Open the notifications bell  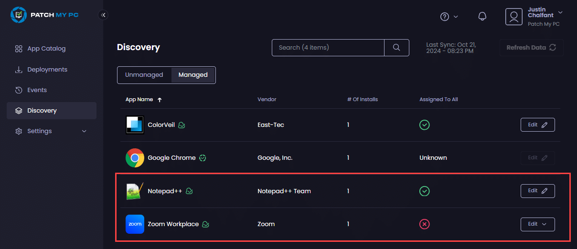tap(482, 17)
